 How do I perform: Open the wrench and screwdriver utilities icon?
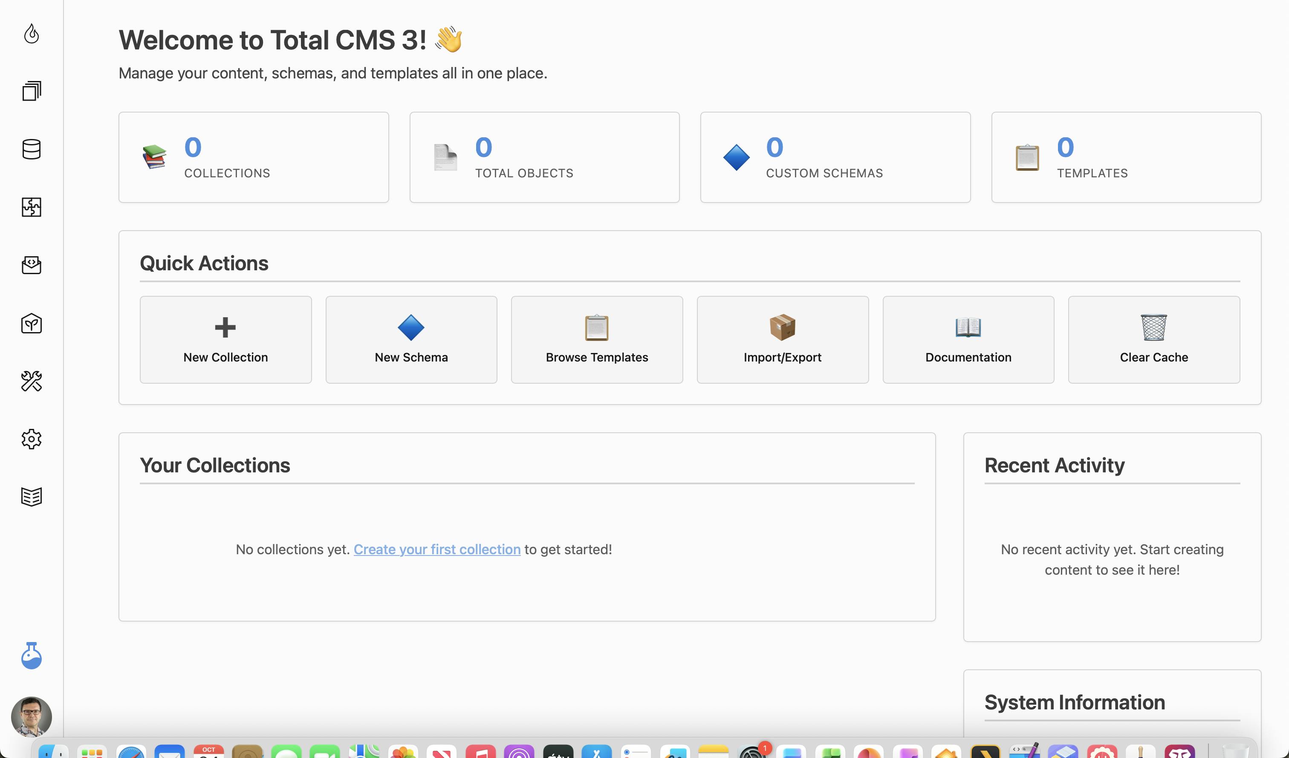(x=31, y=381)
